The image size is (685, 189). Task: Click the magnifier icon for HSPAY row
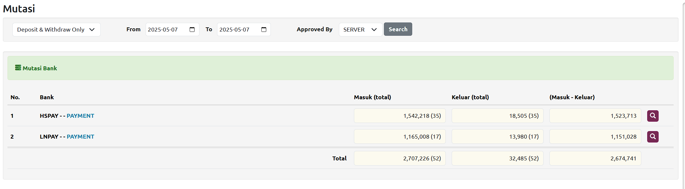[x=652, y=116]
